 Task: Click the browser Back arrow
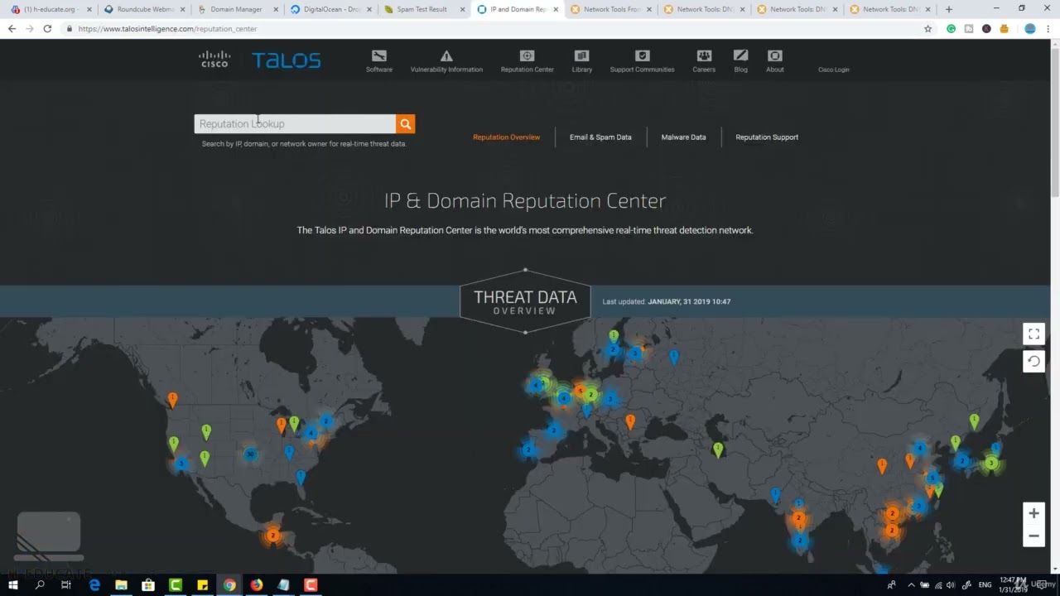coord(12,28)
